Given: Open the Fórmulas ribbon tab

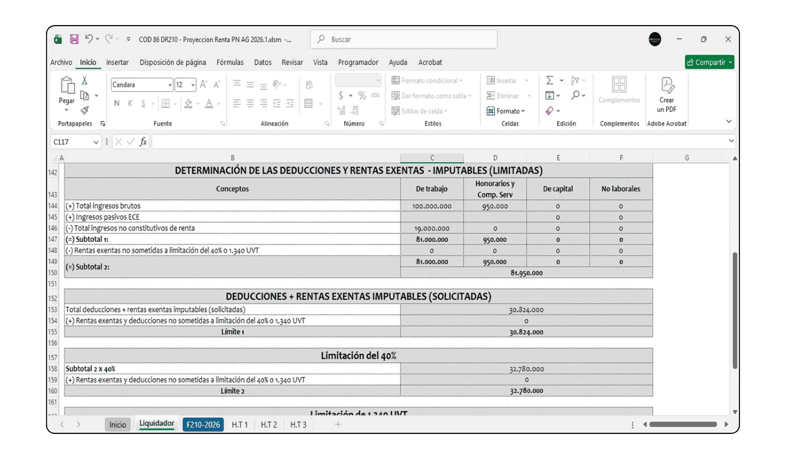Looking at the screenshot, I should pos(230,62).
